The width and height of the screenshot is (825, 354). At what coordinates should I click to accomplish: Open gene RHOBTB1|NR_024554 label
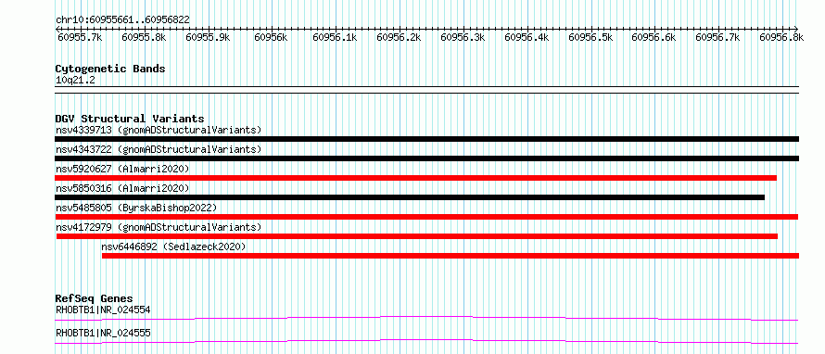[x=103, y=310]
